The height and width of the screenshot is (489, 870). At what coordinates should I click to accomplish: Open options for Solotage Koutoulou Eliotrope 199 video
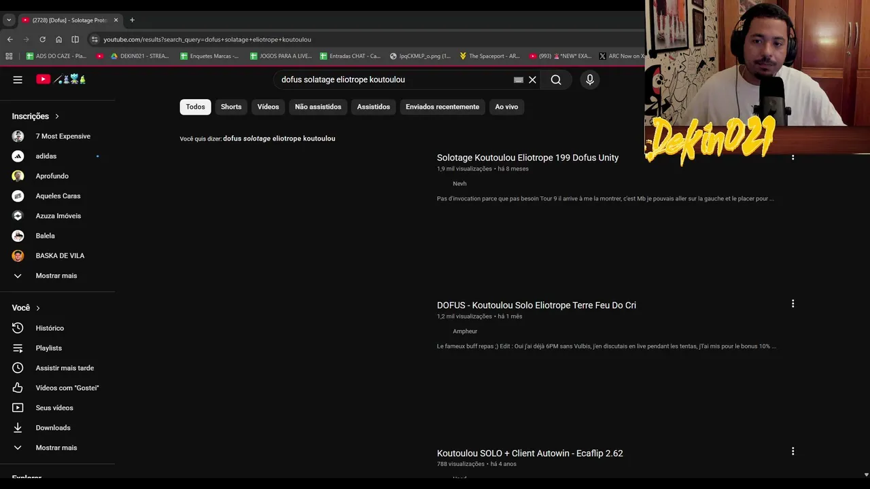(793, 157)
